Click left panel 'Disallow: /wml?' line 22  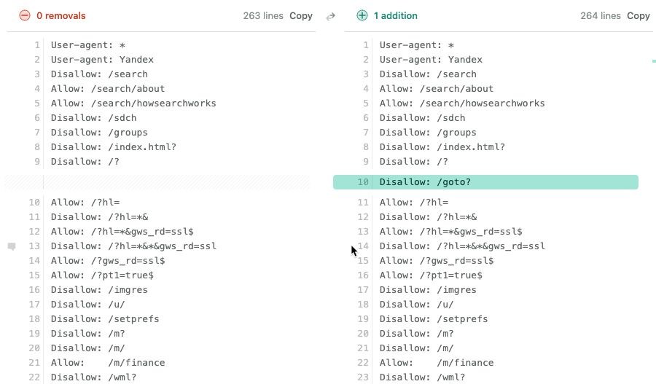pos(94,377)
